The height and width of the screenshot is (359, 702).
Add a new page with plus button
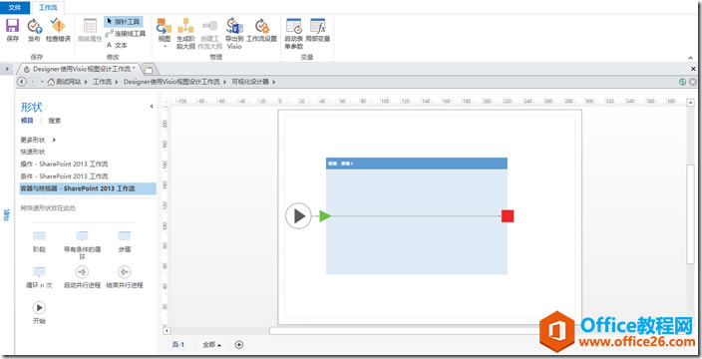(239, 345)
